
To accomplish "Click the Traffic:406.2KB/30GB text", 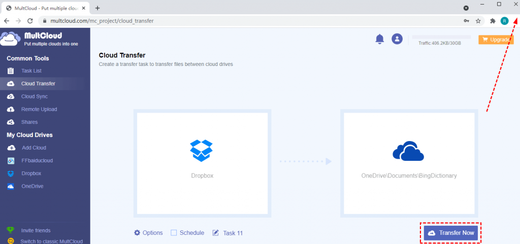I will click(x=440, y=43).
